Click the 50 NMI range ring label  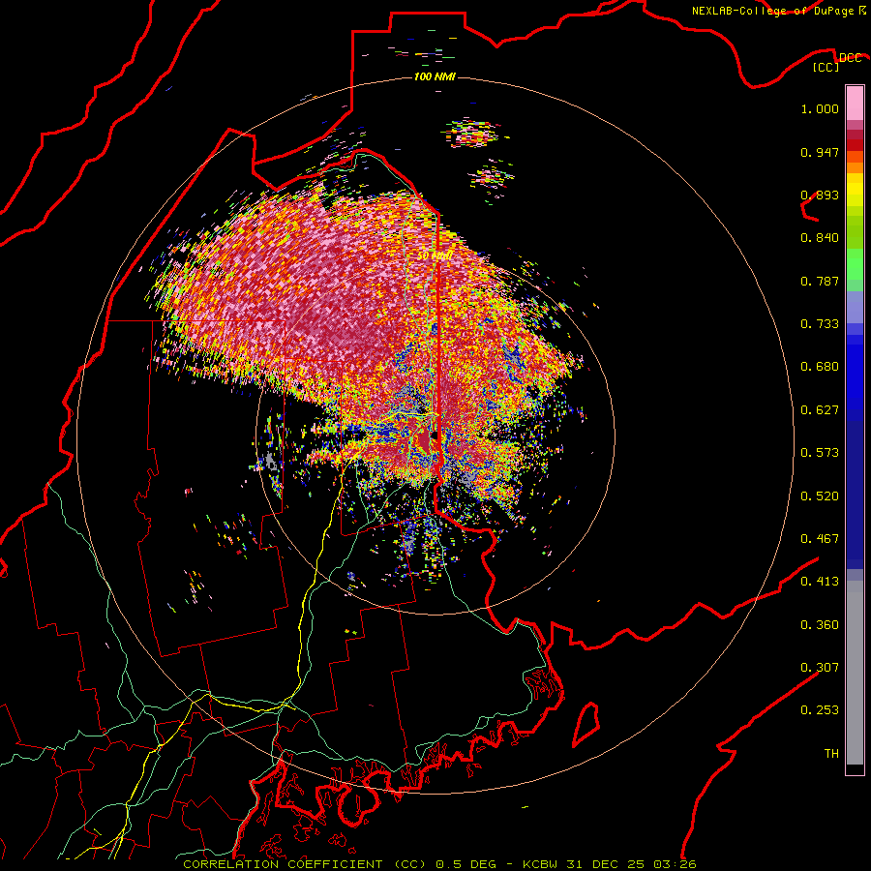pos(435,256)
